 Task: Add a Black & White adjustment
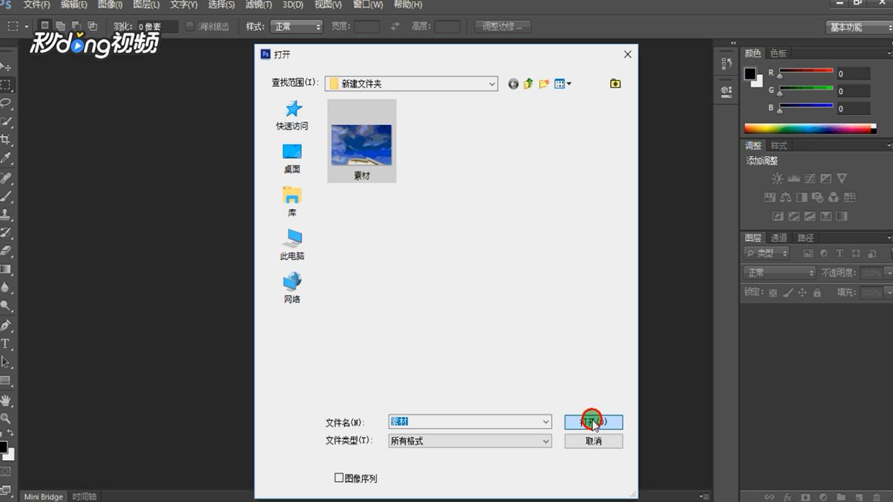pyautogui.click(x=802, y=198)
